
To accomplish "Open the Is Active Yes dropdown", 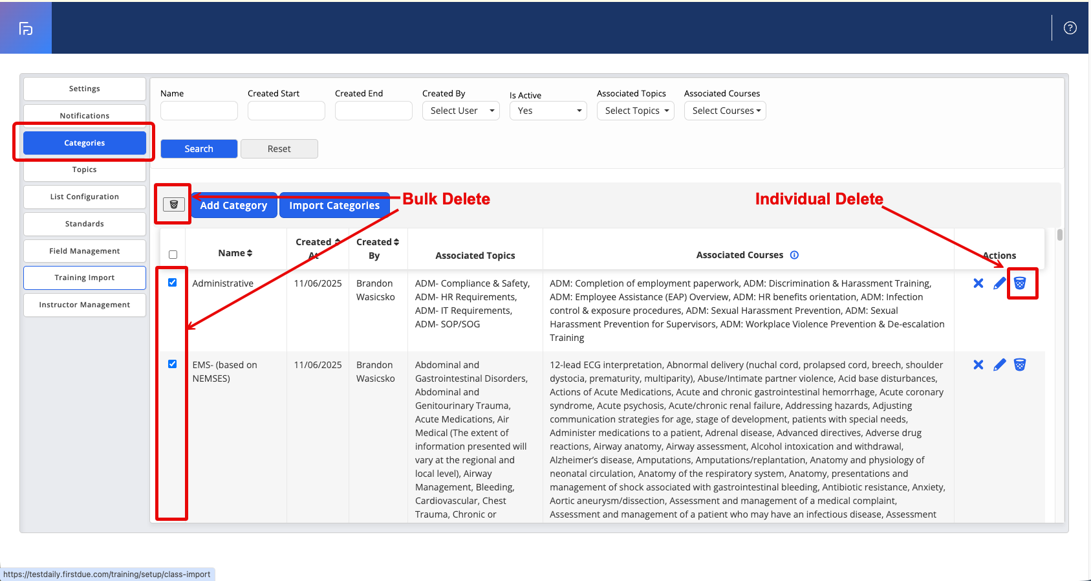I will tap(548, 111).
